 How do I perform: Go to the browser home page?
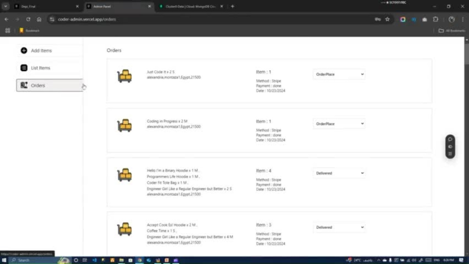tap(39, 19)
